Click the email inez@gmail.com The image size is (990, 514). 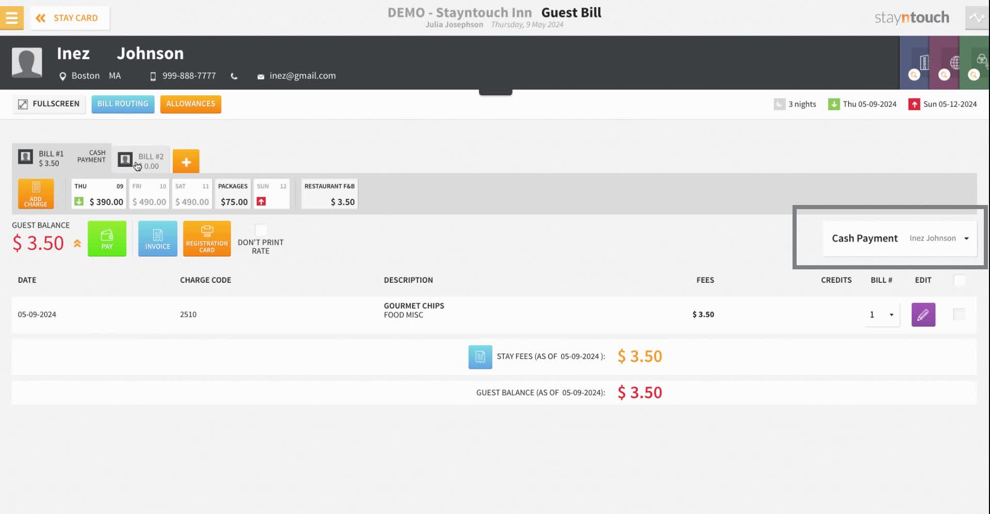(303, 76)
